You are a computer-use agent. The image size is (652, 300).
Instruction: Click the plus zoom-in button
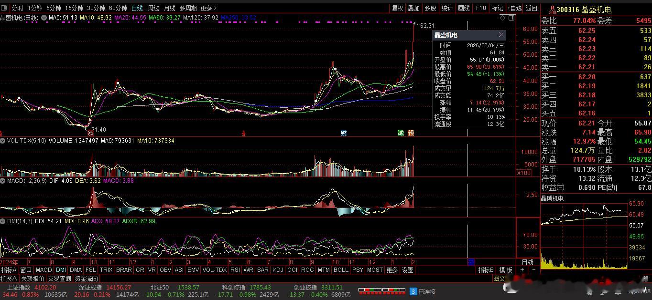pos(522,270)
